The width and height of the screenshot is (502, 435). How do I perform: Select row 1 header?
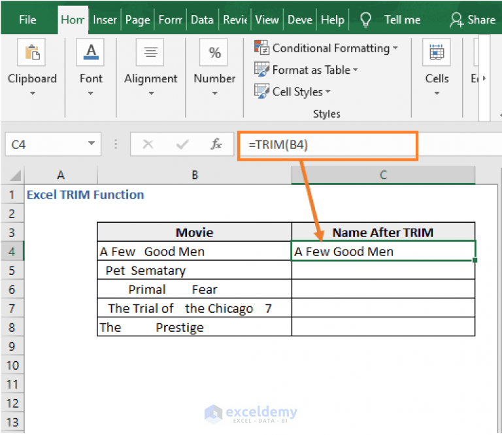pos(12,195)
